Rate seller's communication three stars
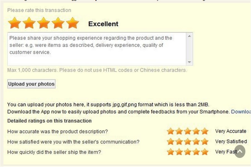 188,142
